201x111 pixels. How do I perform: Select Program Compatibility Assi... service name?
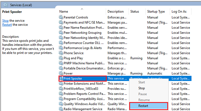coord(84,99)
